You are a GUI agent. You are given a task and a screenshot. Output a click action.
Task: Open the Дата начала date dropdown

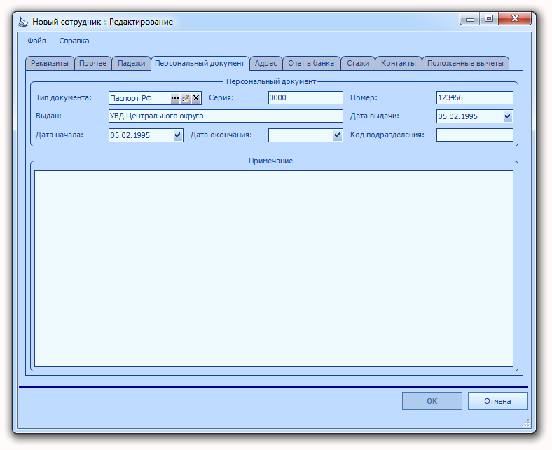click(x=177, y=135)
